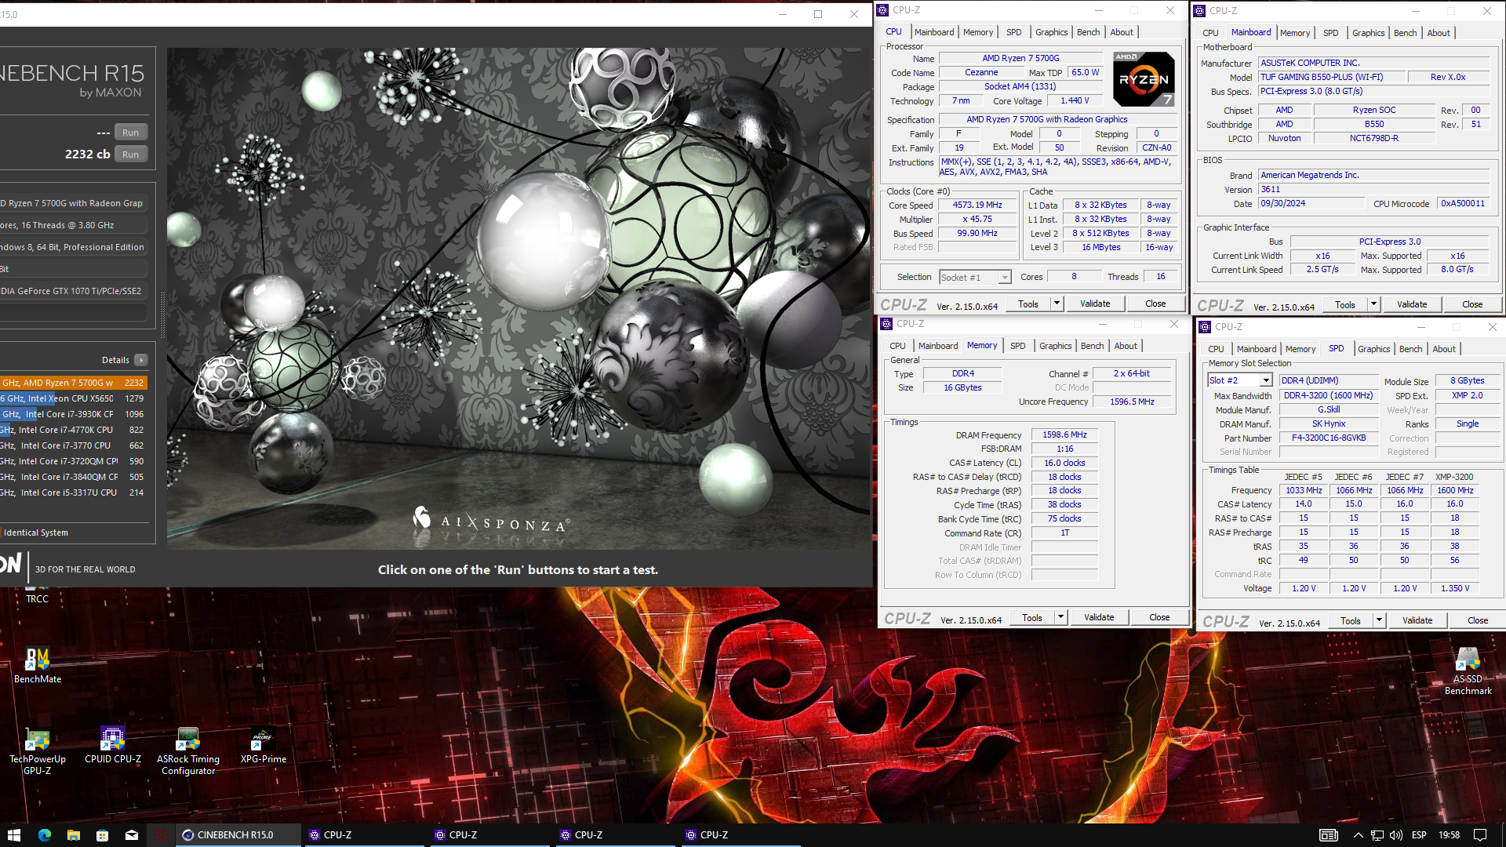Screen dimensions: 1506x847
Task: Select Intel Xeon CPU X5650 ranking row
Action: tap(74, 398)
